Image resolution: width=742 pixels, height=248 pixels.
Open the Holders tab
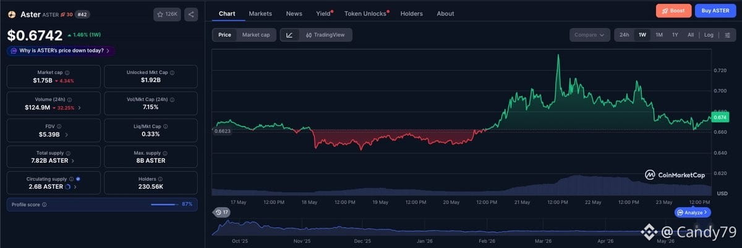pyautogui.click(x=412, y=14)
